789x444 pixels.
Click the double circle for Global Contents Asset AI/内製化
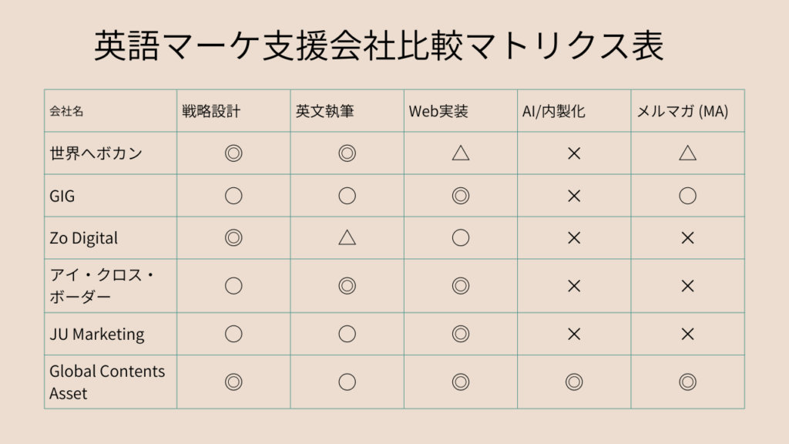point(573,382)
